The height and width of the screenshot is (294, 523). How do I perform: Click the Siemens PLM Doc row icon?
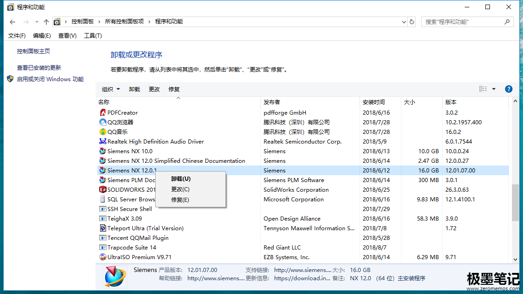pos(103,180)
